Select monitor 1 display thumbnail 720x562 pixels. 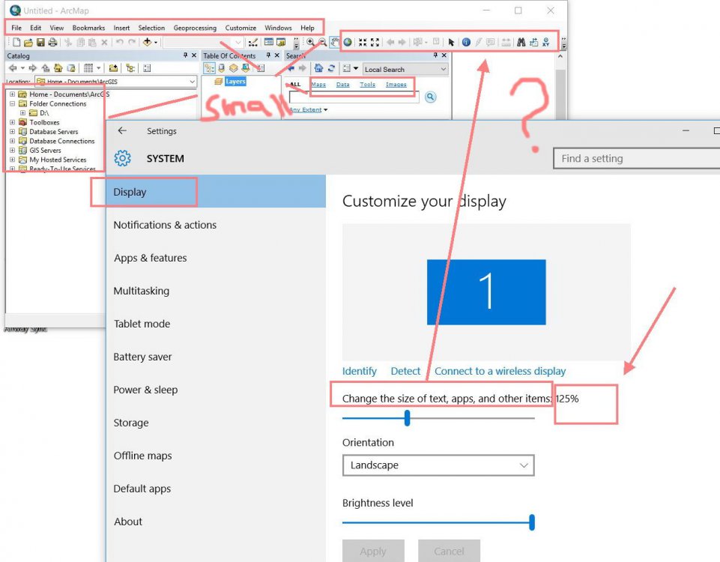click(486, 292)
